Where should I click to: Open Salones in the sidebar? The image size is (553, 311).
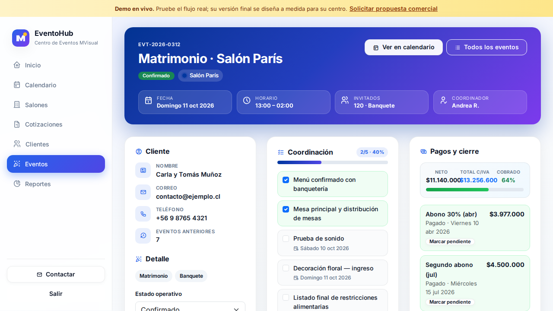[56, 105]
